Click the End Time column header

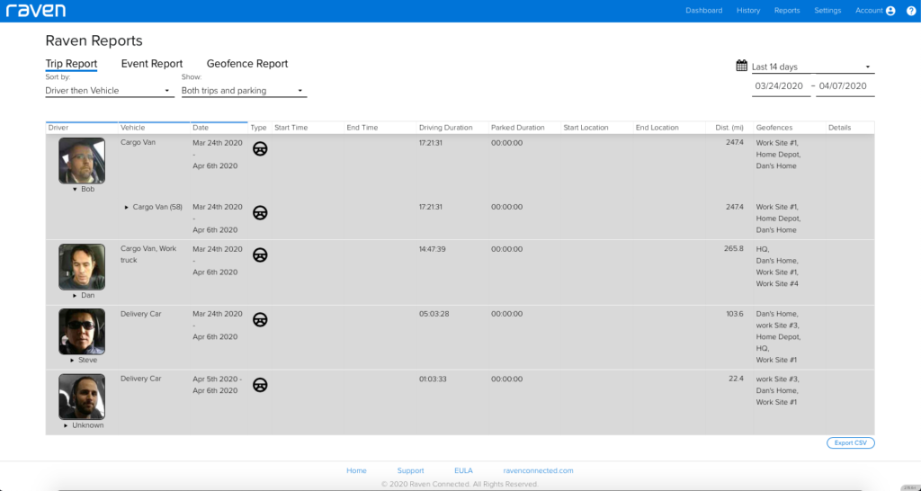click(380, 128)
